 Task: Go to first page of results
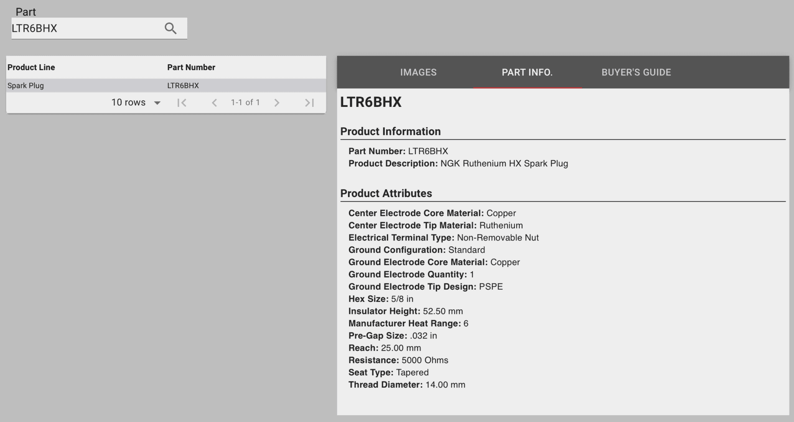tap(182, 103)
